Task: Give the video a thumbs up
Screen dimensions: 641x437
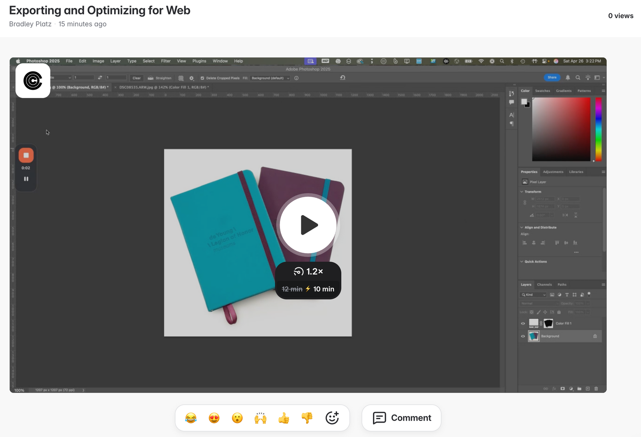Action: click(x=284, y=418)
